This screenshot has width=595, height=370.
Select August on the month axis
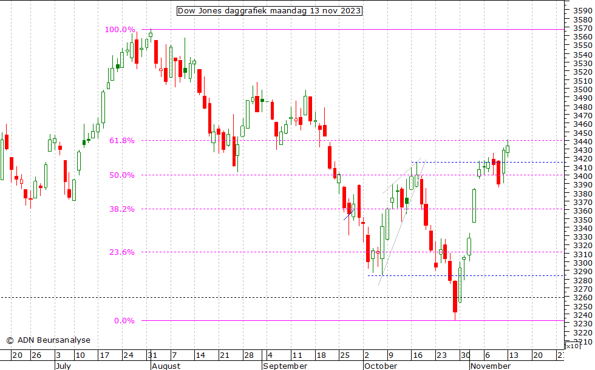tap(166, 366)
